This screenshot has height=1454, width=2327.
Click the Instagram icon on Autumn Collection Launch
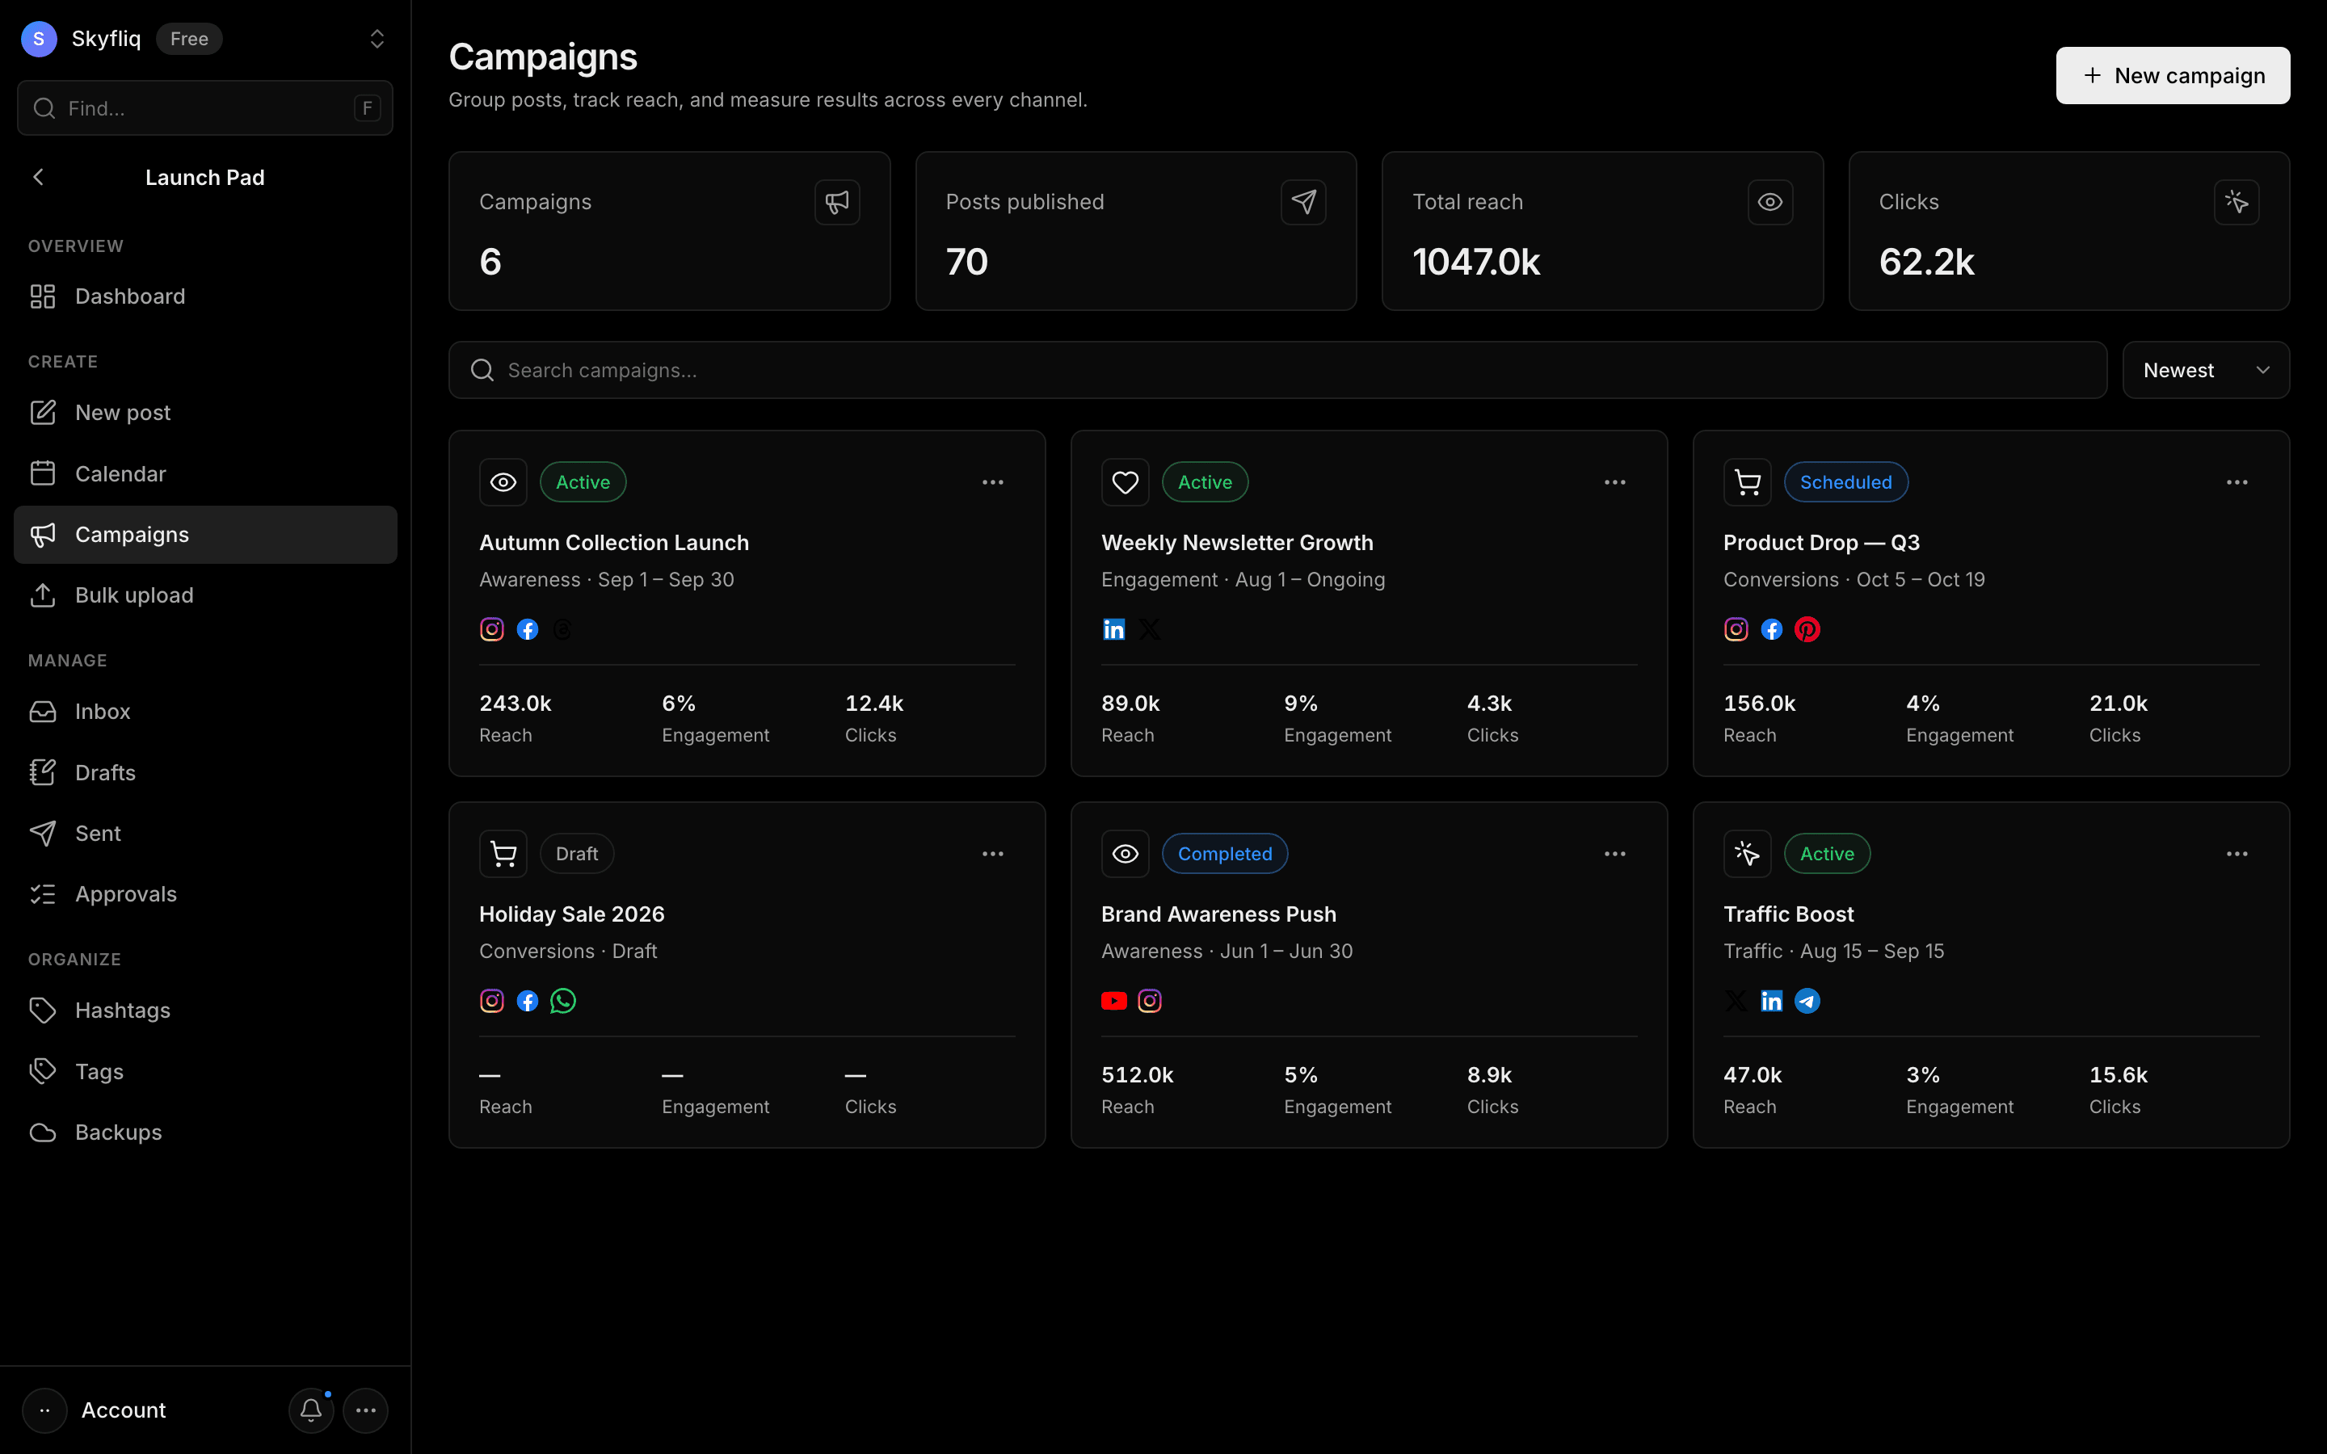pos(491,629)
